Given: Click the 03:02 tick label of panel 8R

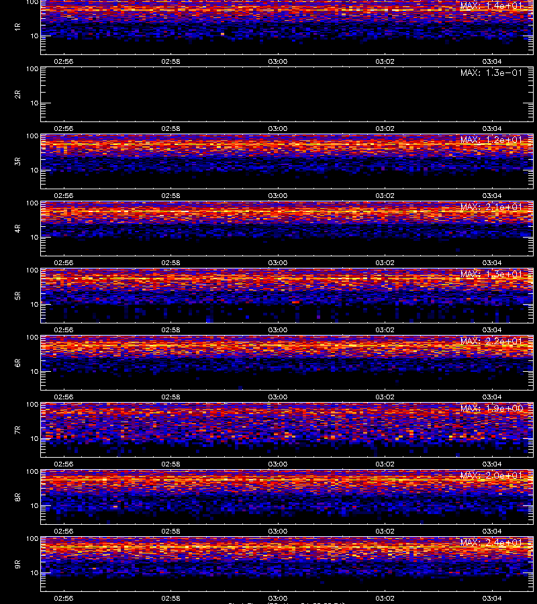Looking at the screenshot, I should [x=385, y=531].
